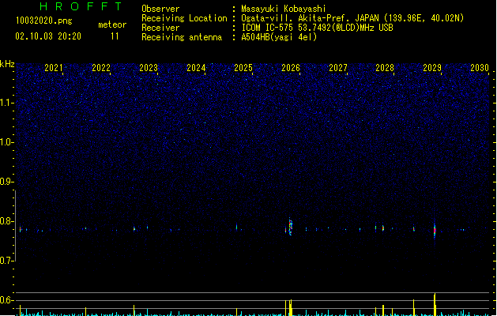Click the kHz axis unit label

[7, 64]
